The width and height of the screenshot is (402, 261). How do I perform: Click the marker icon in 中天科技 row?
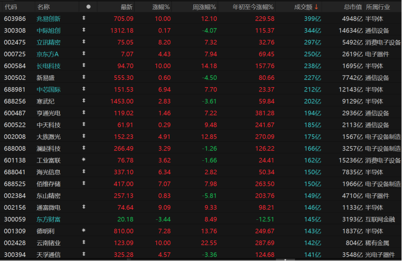[x=84, y=124]
